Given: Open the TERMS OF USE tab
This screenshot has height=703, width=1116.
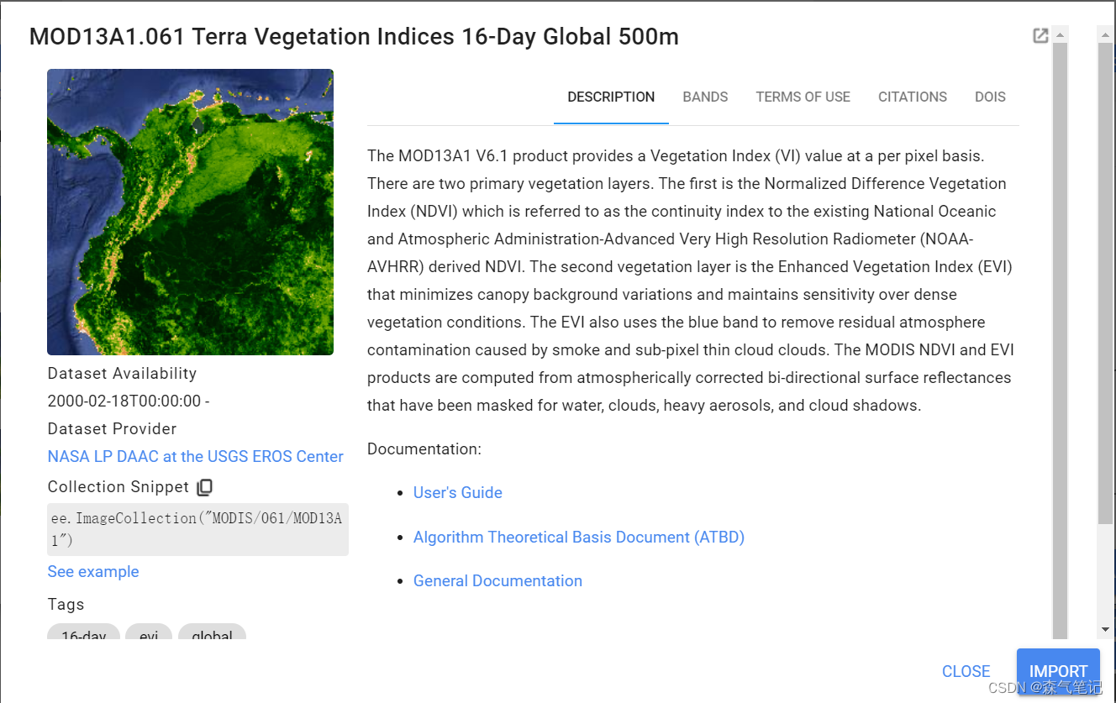Looking at the screenshot, I should (803, 97).
